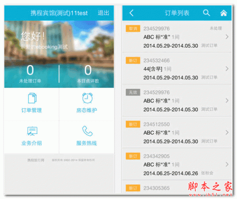Image resolution: width=237 pixels, height=199 pixels.
Task: Click the 新订 tag of order 234532466
Action: coord(133,60)
